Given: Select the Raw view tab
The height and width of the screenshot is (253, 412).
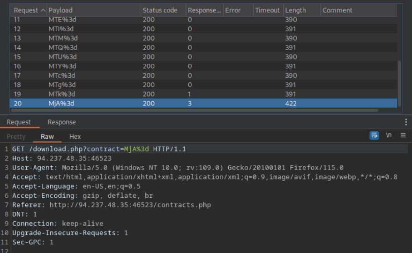Looking at the screenshot, I should click(47, 136).
